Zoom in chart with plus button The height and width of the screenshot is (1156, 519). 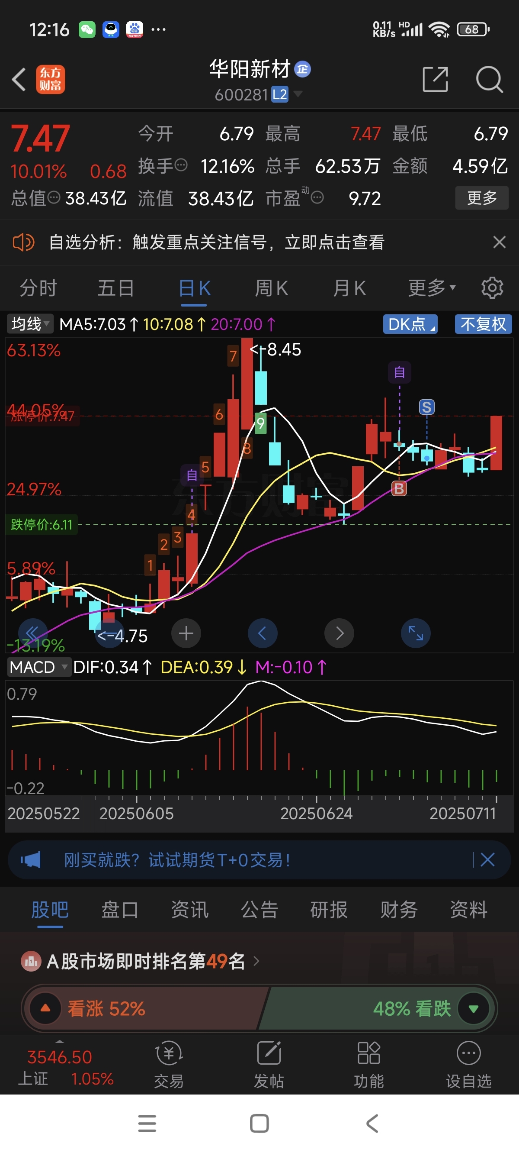[x=186, y=633]
